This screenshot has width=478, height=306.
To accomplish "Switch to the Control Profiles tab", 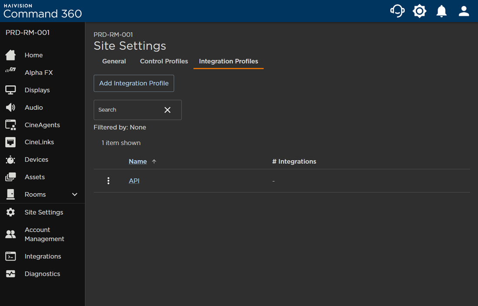I will [x=164, y=61].
